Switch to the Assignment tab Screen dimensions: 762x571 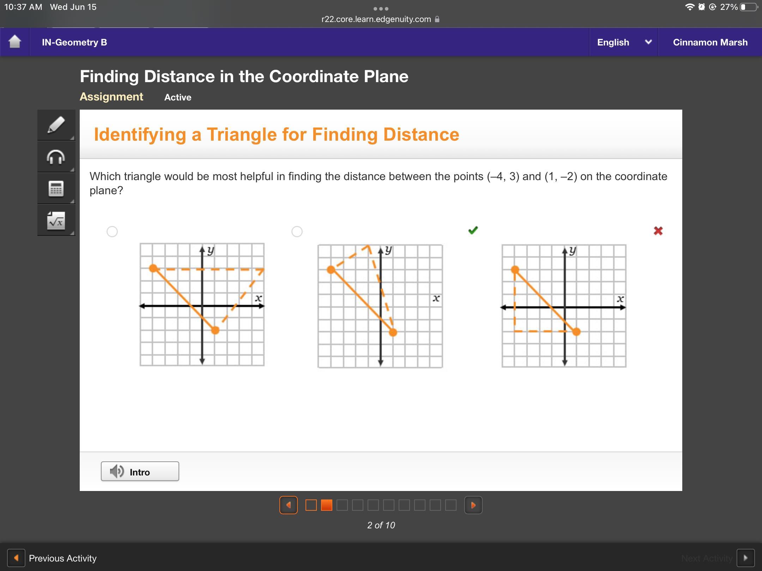111,97
